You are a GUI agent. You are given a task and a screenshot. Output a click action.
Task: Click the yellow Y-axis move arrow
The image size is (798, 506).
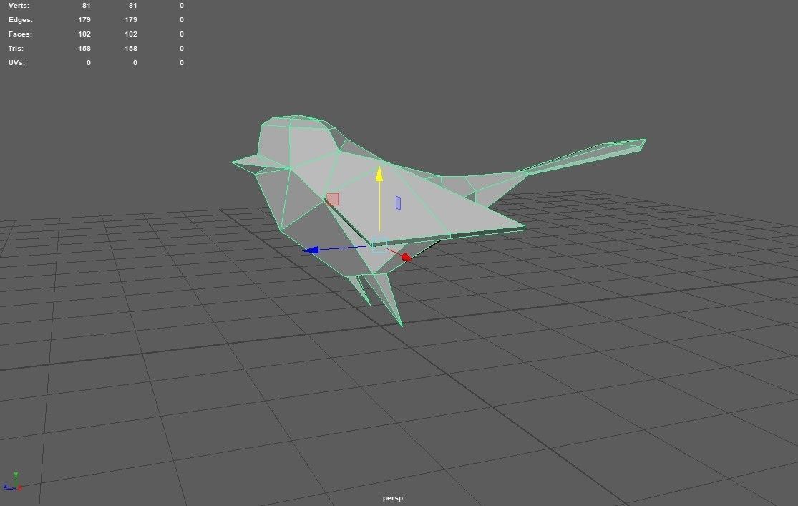click(379, 174)
